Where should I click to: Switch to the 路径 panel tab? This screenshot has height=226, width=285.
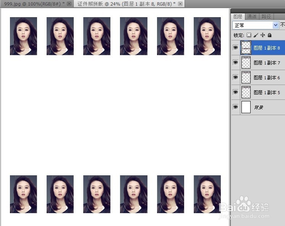[x=266, y=17]
